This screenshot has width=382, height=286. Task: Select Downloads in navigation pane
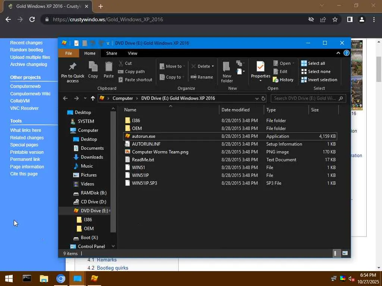point(92,157)
